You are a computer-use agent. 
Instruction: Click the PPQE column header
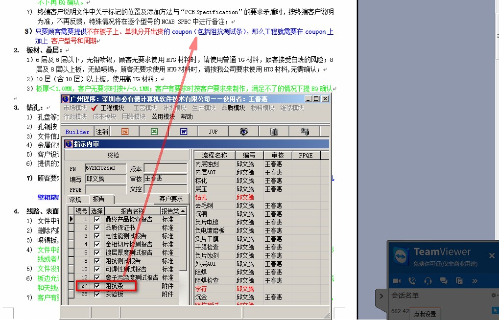pos(306,155)
